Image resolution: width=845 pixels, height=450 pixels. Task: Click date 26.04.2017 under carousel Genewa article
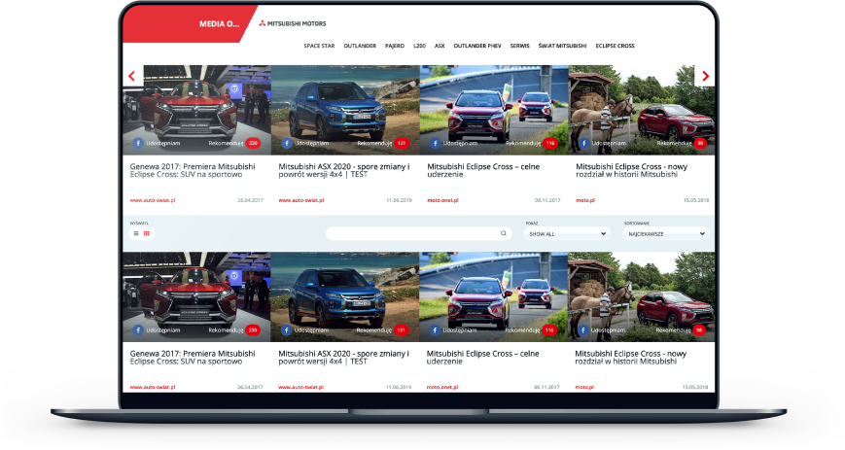tap(250, 200)
